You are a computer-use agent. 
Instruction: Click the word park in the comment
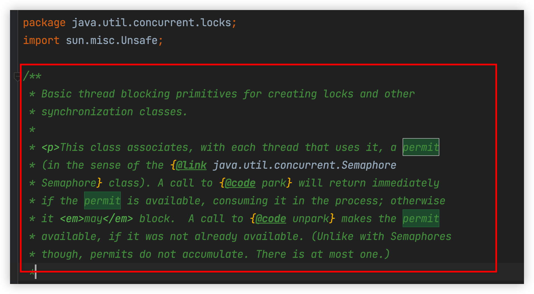pyautogui.click(x=274, y=183)
